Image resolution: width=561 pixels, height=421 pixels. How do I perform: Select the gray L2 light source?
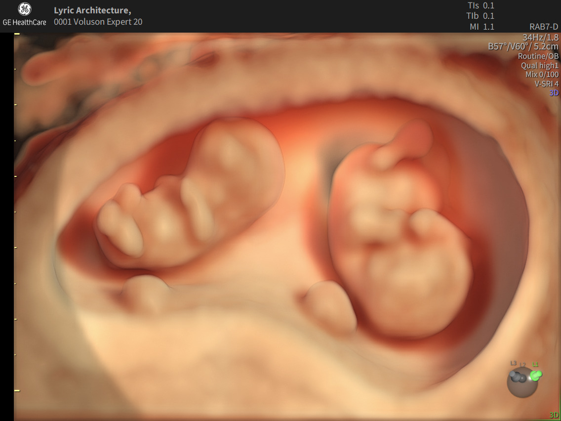tap(522, 378)
